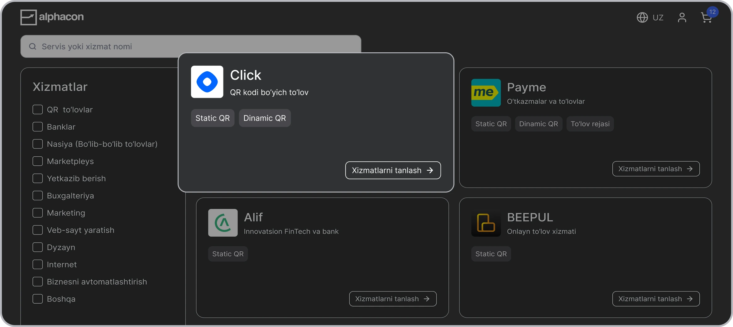The width and height of the screenshot is (733, 327).
Task: Check the Internet checkbox
Action: pos(38,264)
